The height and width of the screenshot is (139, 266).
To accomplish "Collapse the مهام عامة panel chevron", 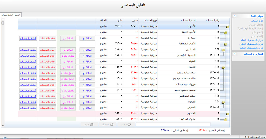I will 235,16.
